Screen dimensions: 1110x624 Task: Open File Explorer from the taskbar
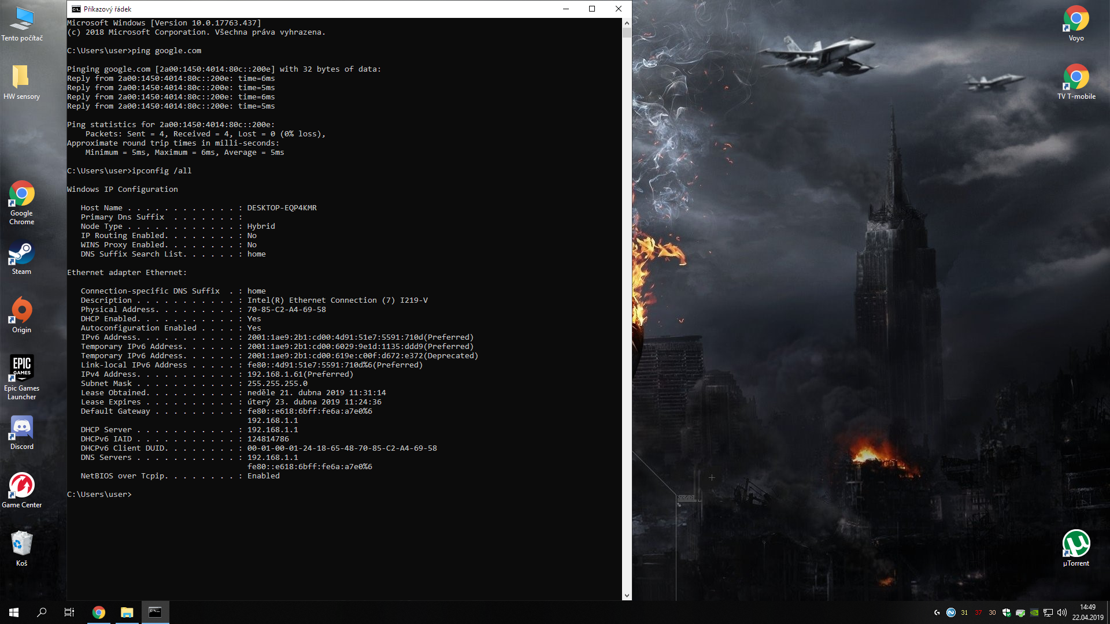point(127,612)
